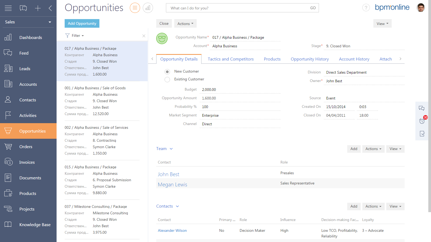The image size is (431, 242).
Task: Open Contacts section View dropdown
Action: [395, 207]
